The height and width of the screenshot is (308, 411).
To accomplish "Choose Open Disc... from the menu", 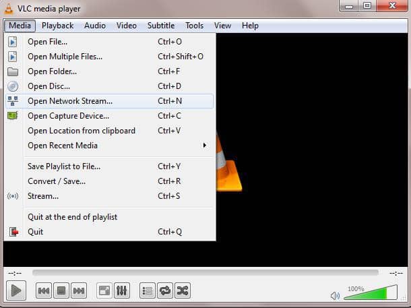I will (x=109, y=86).
